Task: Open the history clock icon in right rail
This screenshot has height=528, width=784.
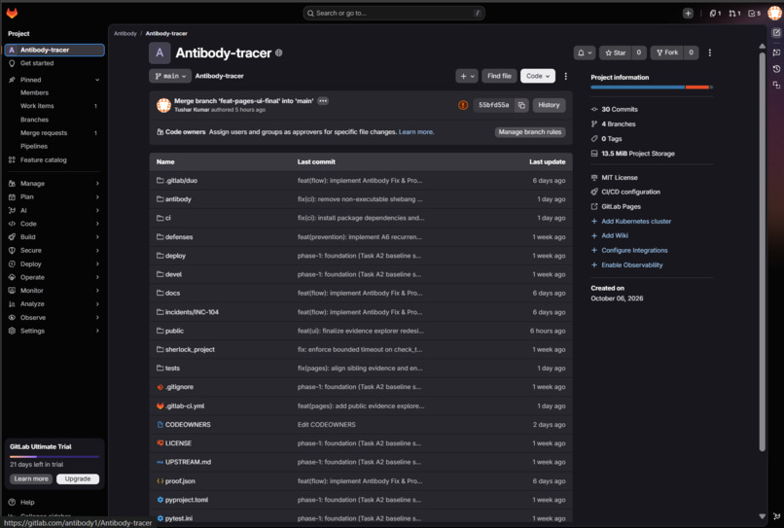Action: 776,68
